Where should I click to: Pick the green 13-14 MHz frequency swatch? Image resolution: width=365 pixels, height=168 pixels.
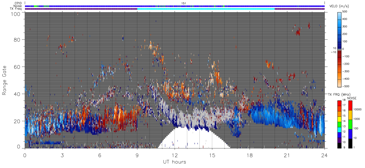tap(339, 124)
